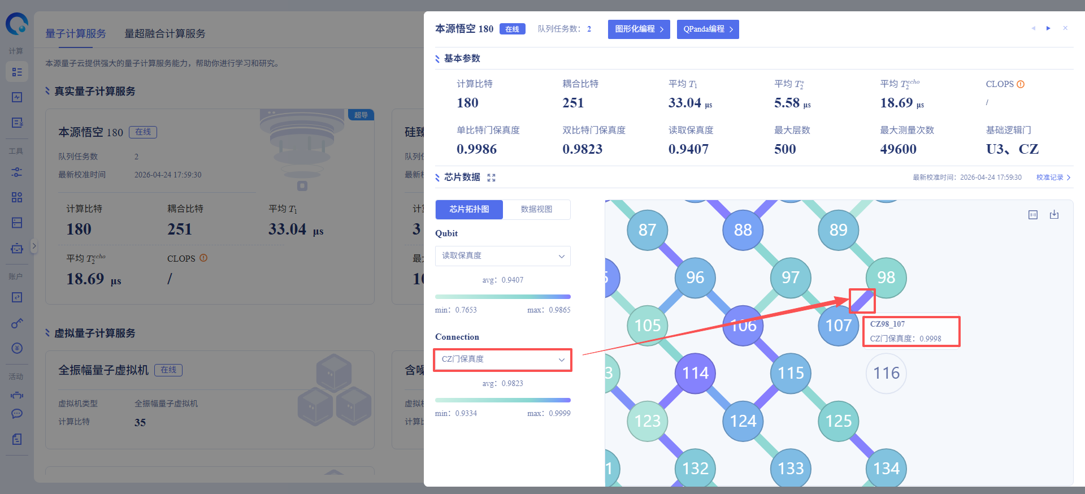Open the yen billing icon in sidebar
The height and width of the screenshot is (494, 1085).
[17, 348]
